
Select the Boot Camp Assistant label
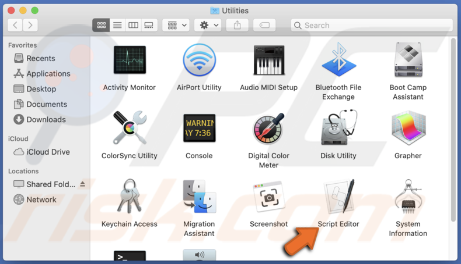tap(408, 92)
